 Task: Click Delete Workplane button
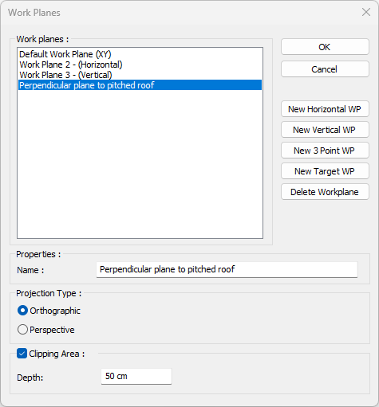325,192
